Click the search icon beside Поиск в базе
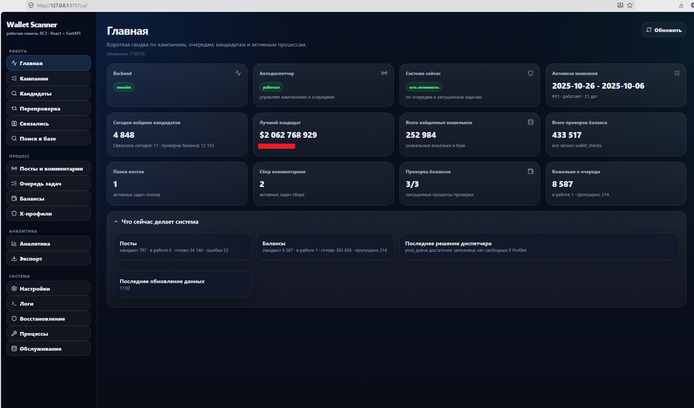Screen dimensions: 694x408 14,138
